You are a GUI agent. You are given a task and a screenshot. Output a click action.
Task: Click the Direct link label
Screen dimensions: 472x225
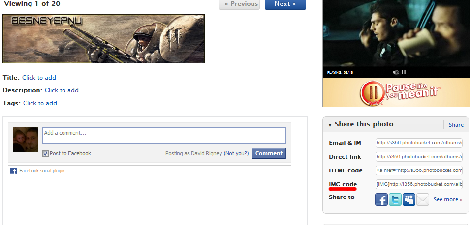(345, 157)
